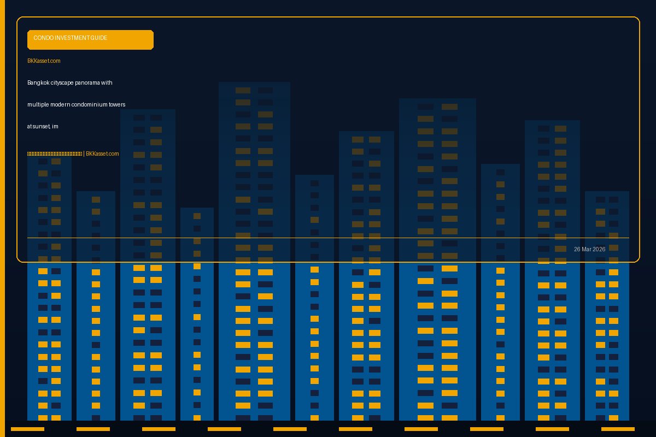Click the top-left lit window of the tallest tower
Image resolution: width=656 pixels, height=437 pixels.
click(x=243, y=90)
